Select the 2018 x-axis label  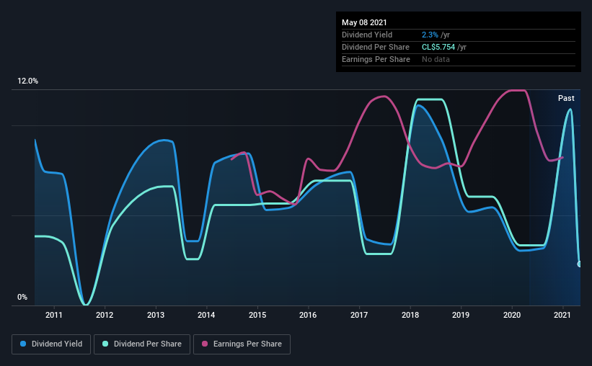click(x=410, y=315)
